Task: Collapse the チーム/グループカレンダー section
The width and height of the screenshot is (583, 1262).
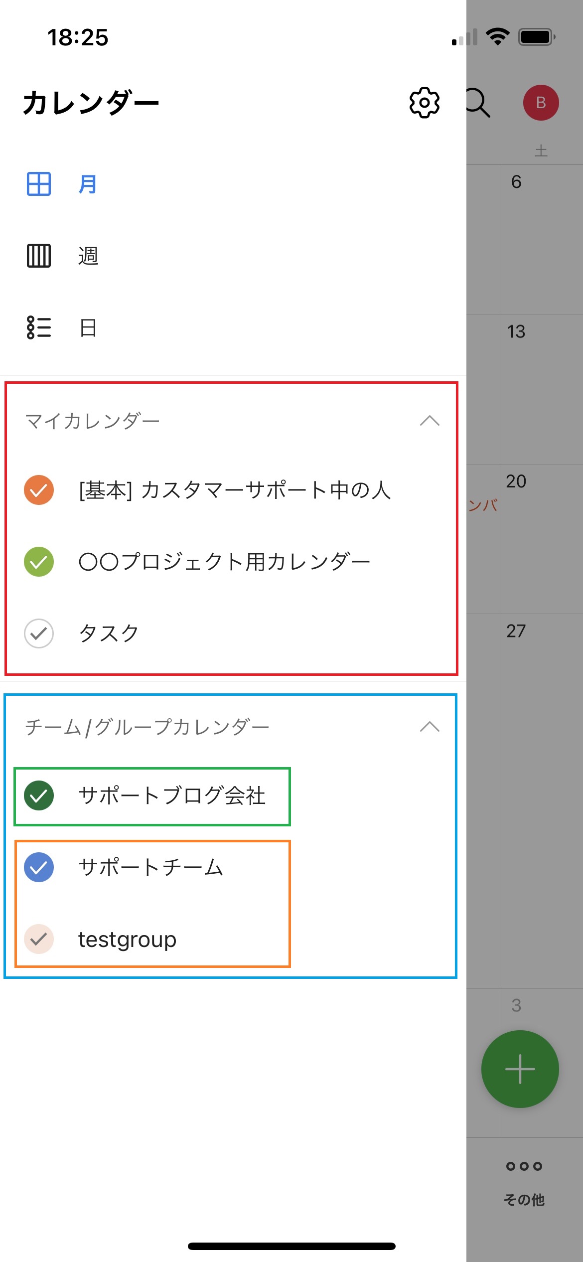Action: (430, 727)
